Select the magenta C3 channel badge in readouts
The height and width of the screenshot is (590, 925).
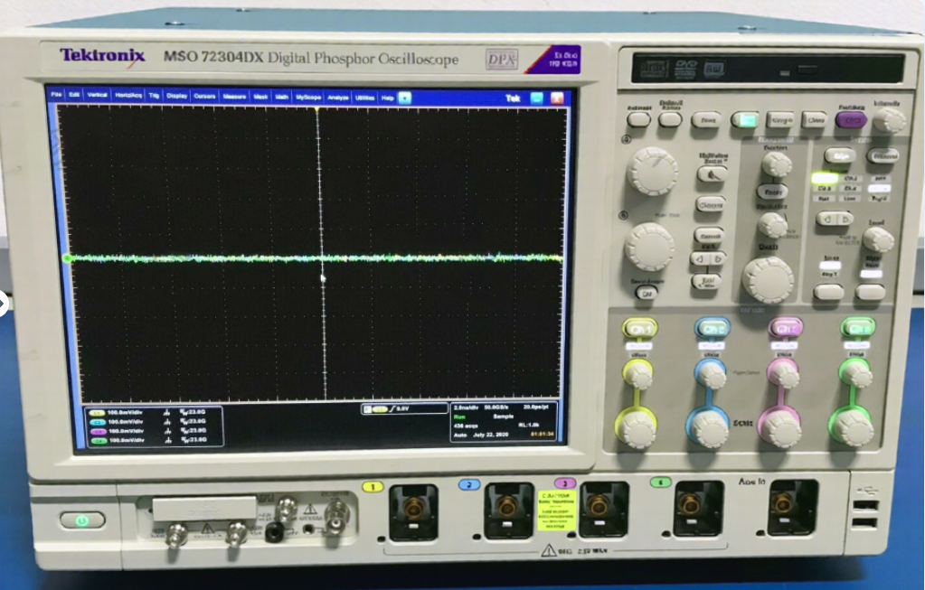click(97, 432)
